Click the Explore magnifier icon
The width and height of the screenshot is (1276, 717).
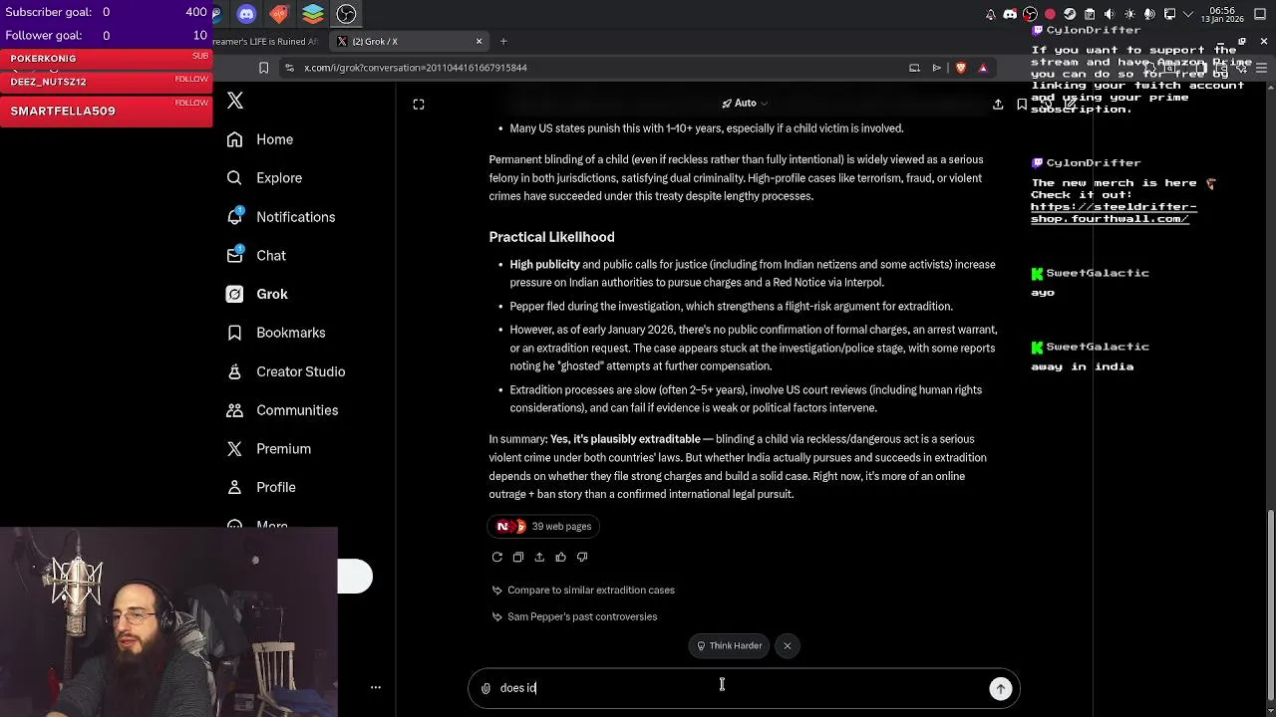(234, 178)
